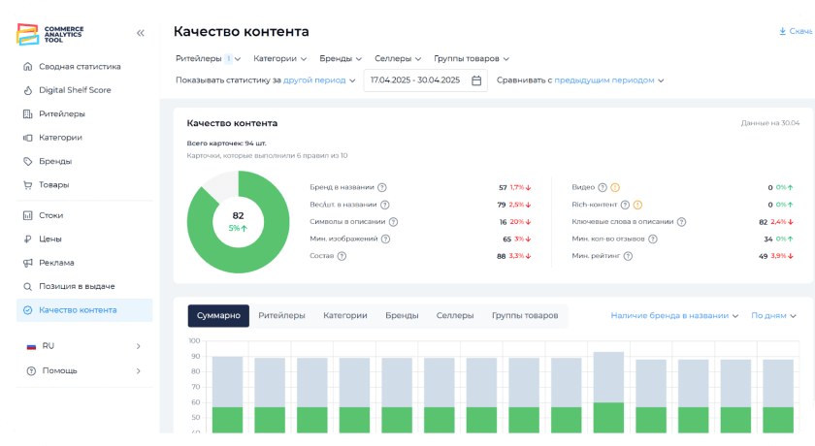This screenshot has width=815, height=446.
Task: Show help for Мин. изображений
Action: point(386,239)
